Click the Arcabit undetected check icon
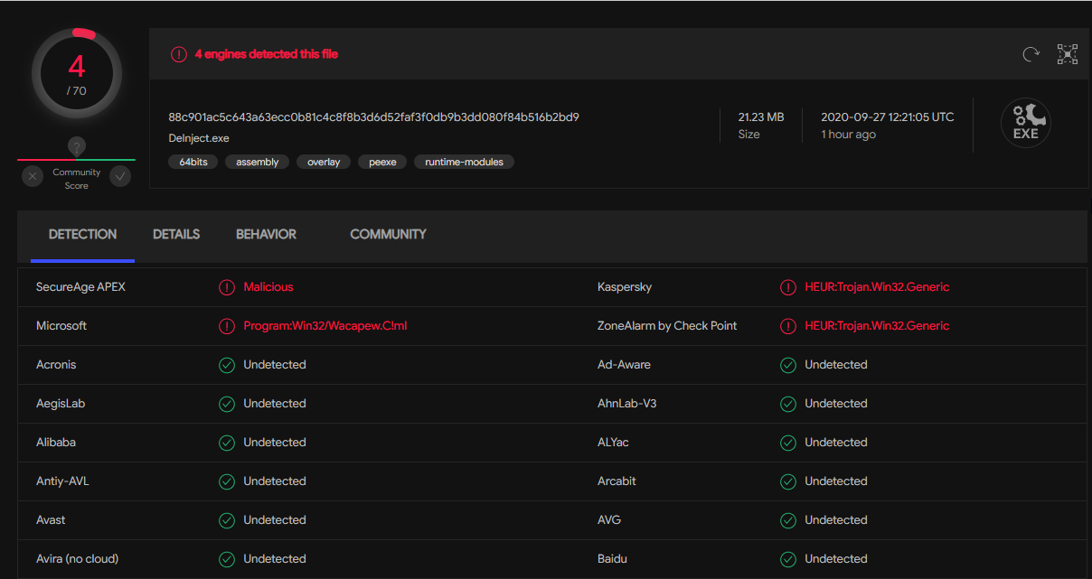The image size is (1092, 579). click(x=788, y=481)
